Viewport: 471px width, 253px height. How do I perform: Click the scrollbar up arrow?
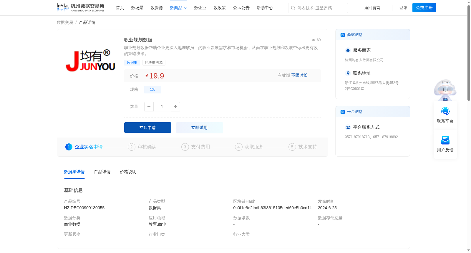coord(469,2)
